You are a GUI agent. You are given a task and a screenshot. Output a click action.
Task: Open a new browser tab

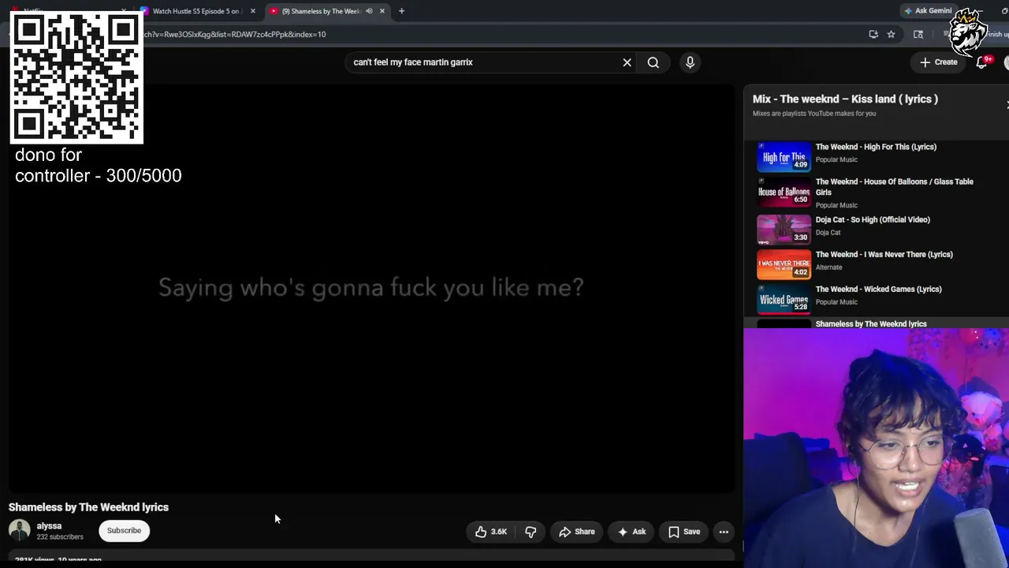[401, 11]
